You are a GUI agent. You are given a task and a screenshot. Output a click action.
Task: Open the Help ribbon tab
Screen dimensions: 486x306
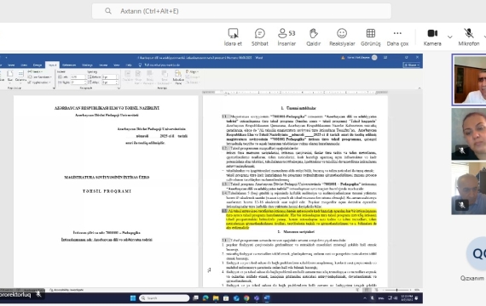click(129, 65)
